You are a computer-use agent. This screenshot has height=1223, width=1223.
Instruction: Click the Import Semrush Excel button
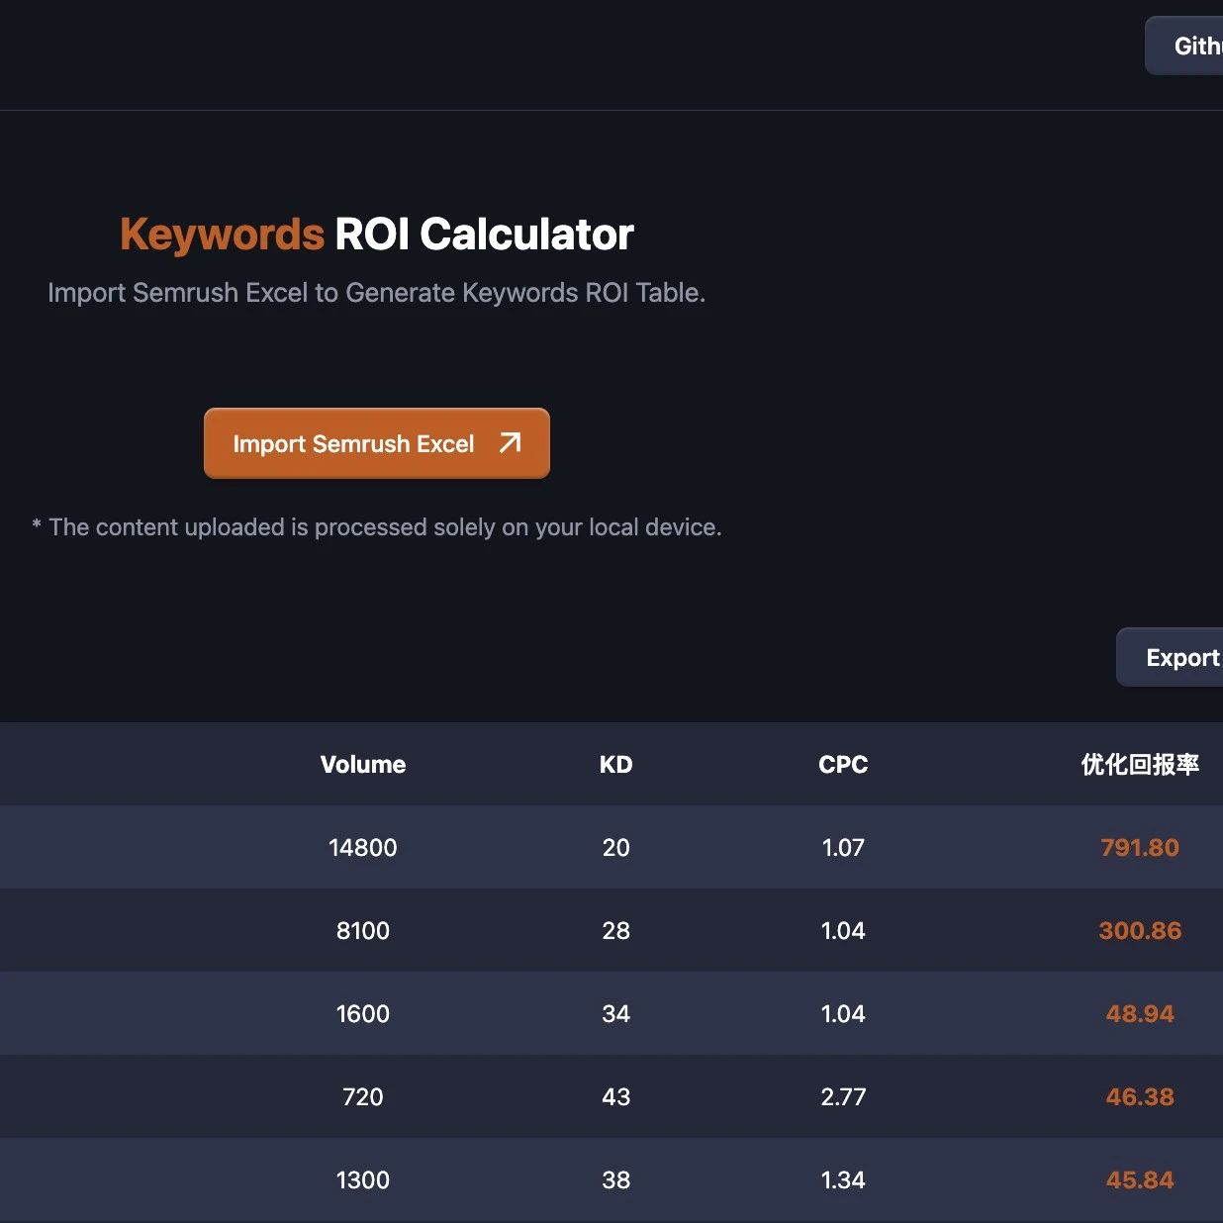click(376, 443)
